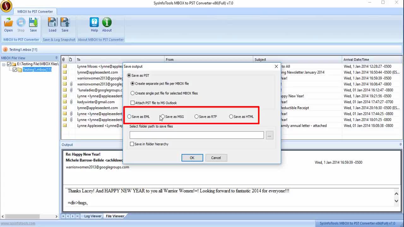The image size is (404, 227).
Task: Switch to the Log Viewer tab
Action: pyautogui.click(x=93, y=216)
